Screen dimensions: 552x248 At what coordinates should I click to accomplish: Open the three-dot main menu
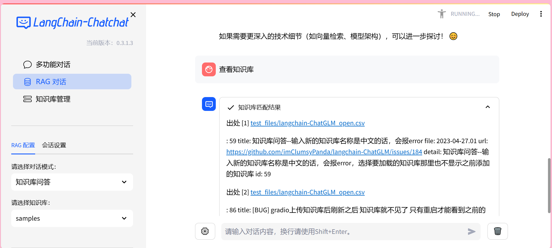[541, 14]
